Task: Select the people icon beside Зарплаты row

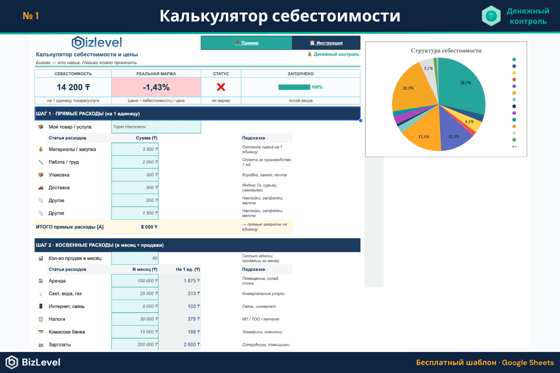Action: click(x=42, y=344)
